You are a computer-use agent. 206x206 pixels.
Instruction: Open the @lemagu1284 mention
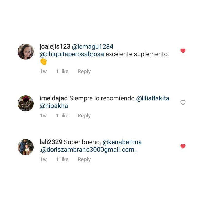[92, 47]
